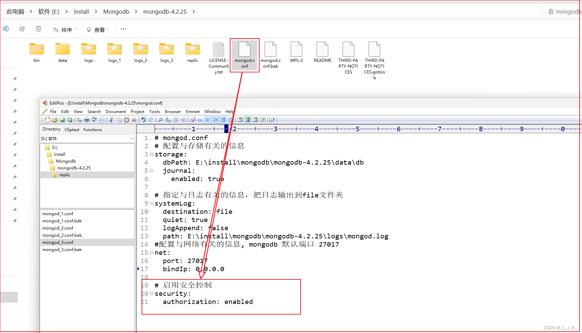Click the Go to Line icon
Screen dimensions: 582x333
(x=183, y=120)
